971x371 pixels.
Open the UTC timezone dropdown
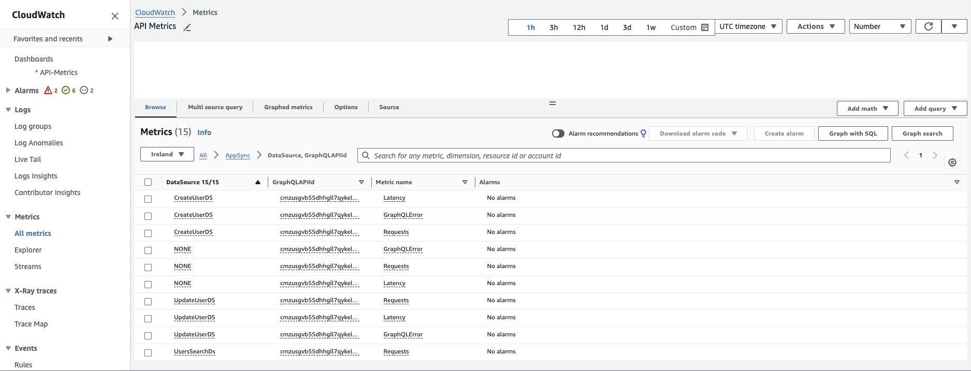pyautogui.click(x=748, y=26)
